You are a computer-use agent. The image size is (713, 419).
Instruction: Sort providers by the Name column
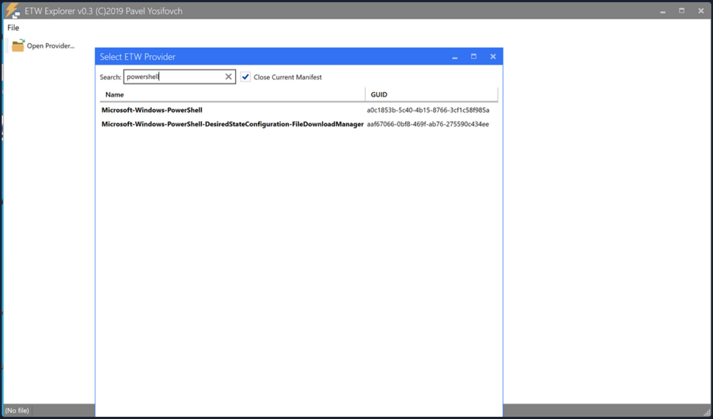point(115,94)
